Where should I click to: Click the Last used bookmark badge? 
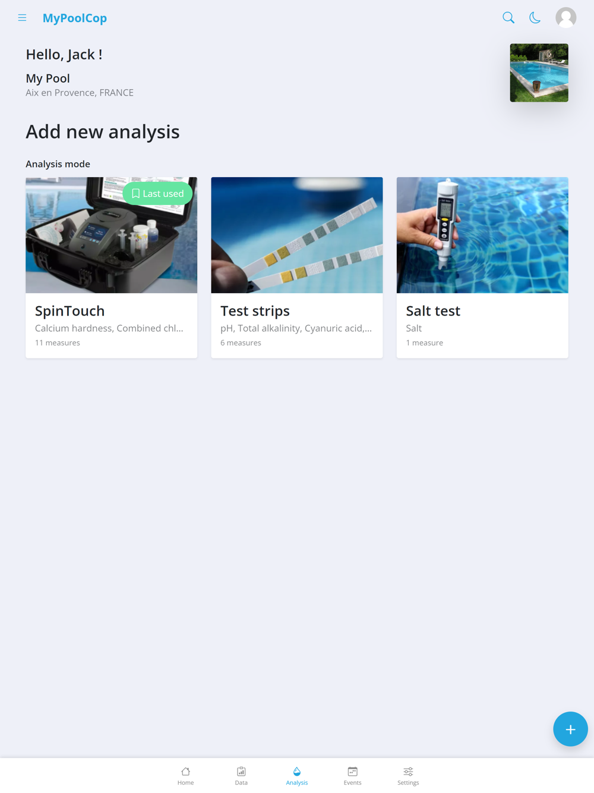pos(157,194)
